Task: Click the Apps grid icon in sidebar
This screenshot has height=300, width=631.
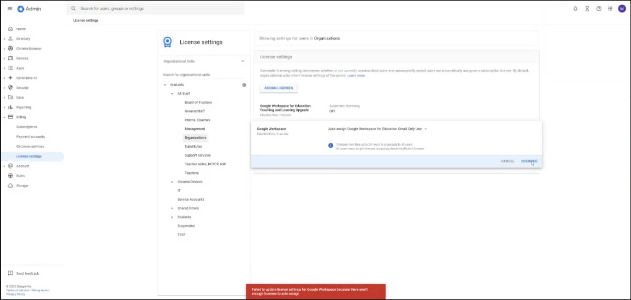Action: (10, 68)
